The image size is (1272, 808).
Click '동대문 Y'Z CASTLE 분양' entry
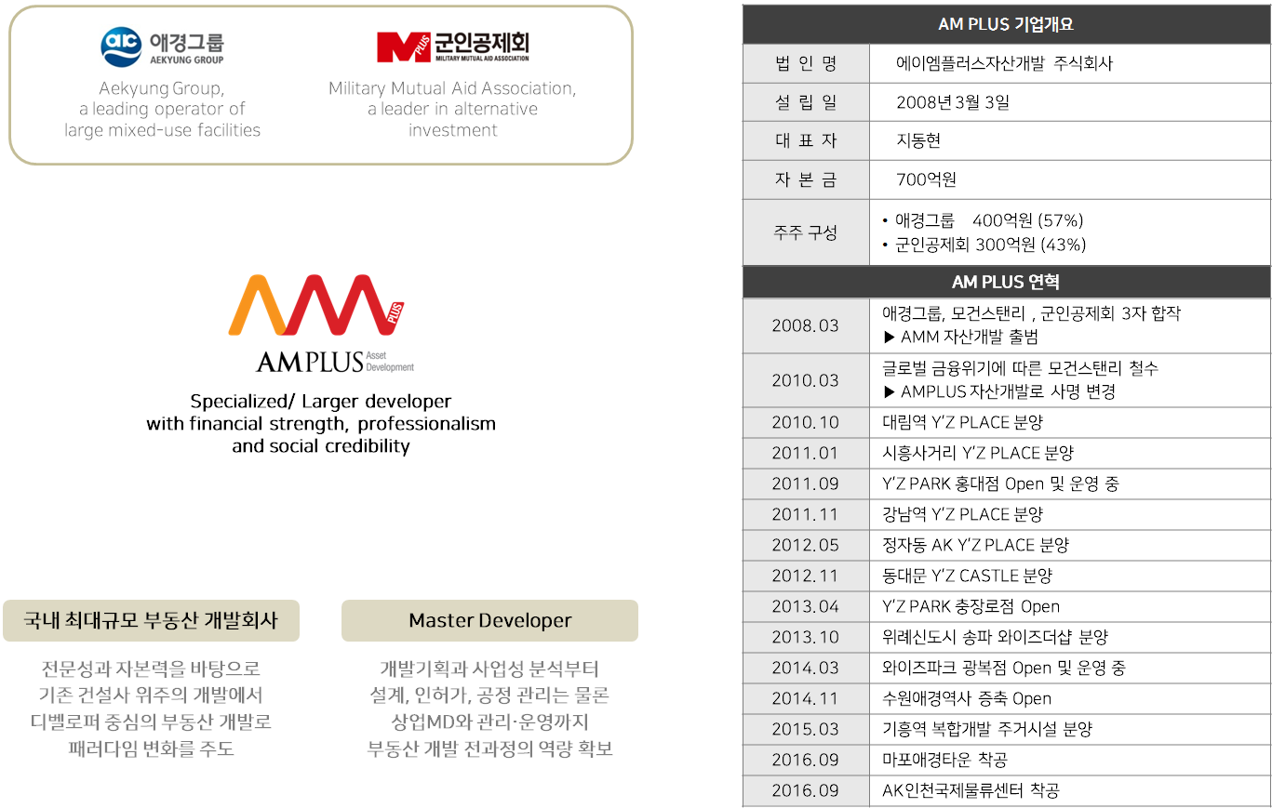(967, 576)
